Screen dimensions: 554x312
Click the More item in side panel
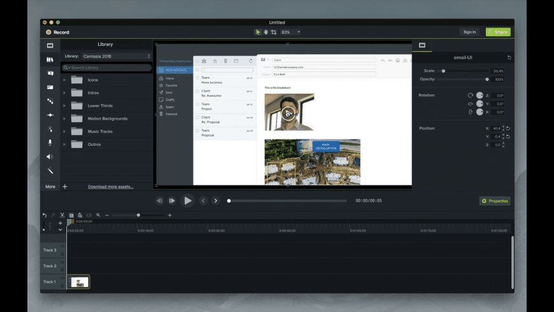tap(50, 187)
